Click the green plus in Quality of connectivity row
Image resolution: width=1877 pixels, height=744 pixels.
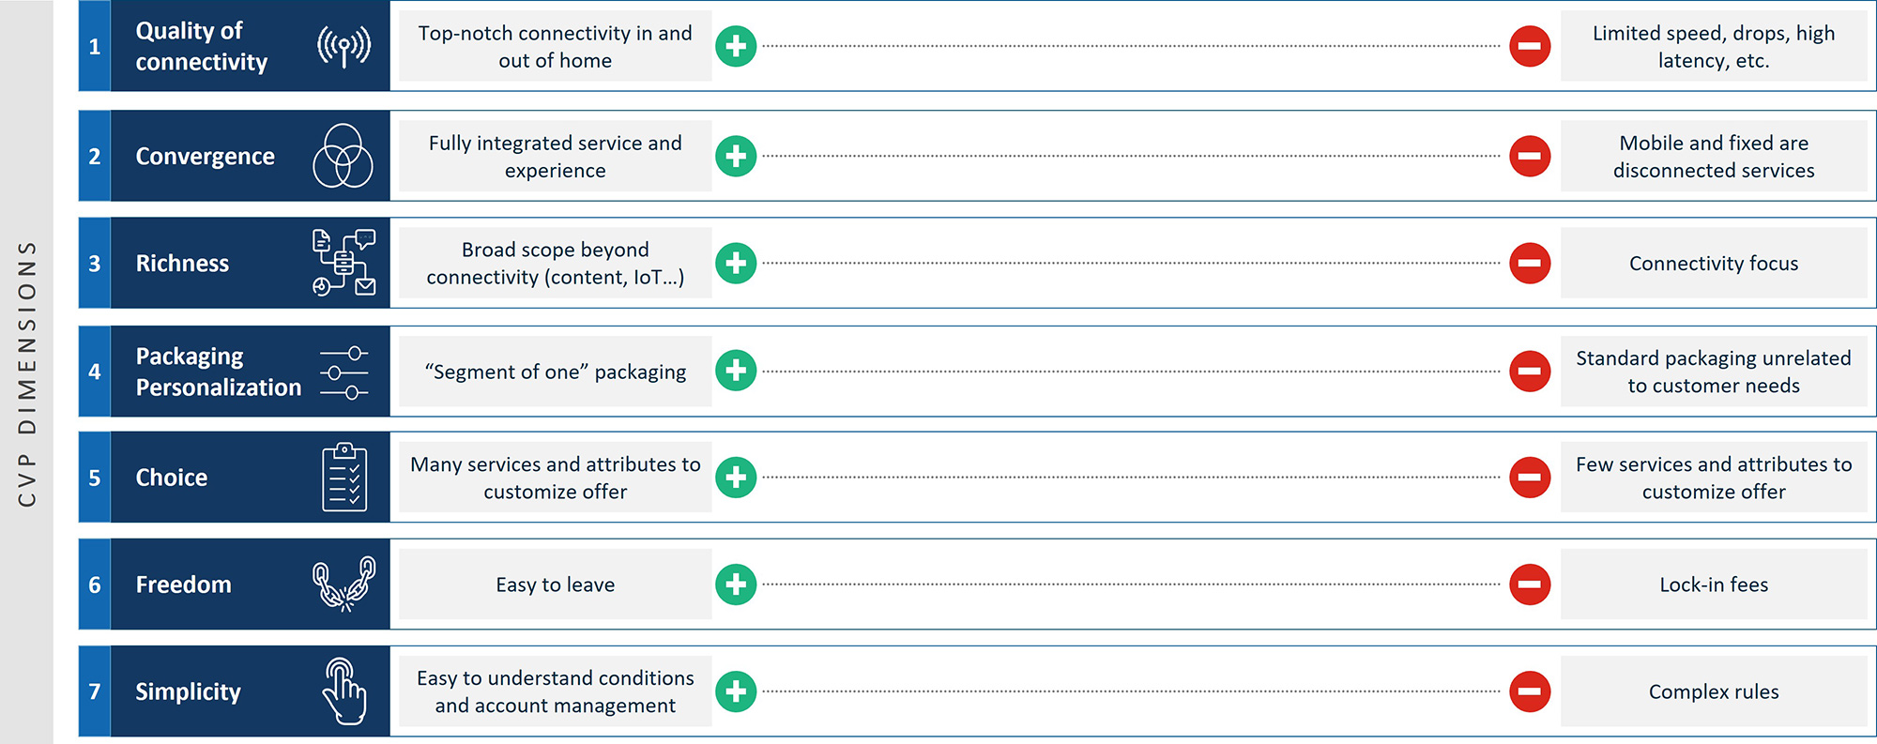click(736, 46)
